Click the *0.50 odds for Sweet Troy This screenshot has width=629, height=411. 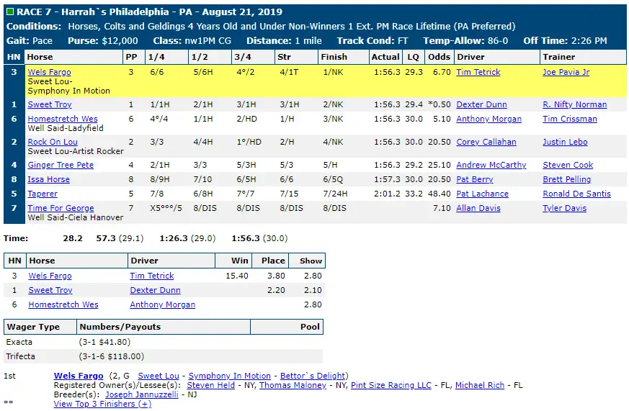point(440,104)
